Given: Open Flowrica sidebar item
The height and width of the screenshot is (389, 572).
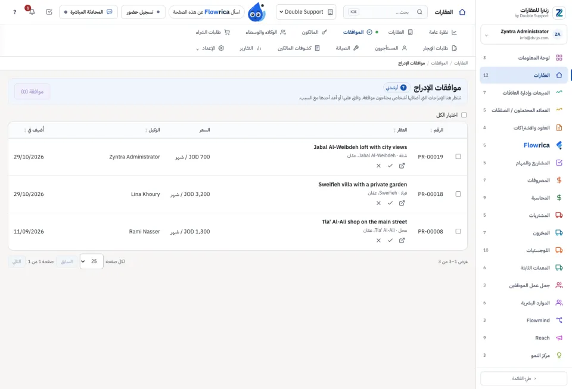Looking at the screenshot, I should click(x=524, y=145).
